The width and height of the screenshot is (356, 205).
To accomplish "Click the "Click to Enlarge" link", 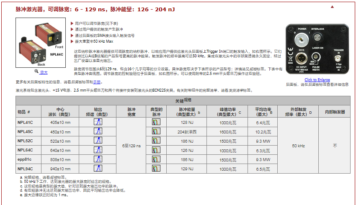I will [x=317, y=80].
